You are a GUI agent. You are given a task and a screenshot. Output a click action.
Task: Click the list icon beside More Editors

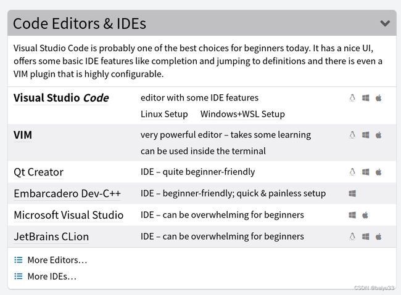click(x=19, y=260)
